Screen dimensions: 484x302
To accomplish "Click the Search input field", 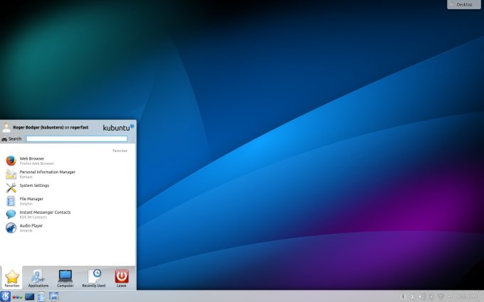I will point(77,139).
